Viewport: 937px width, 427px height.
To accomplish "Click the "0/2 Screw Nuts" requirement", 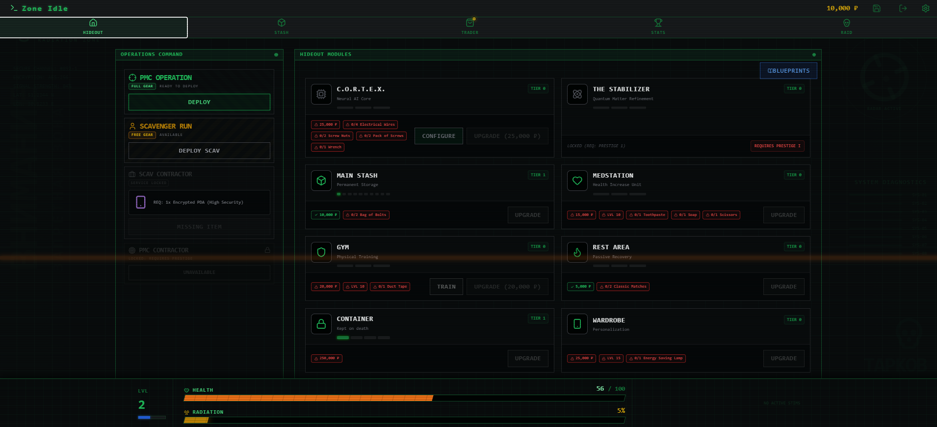I will tap(332, 136).
